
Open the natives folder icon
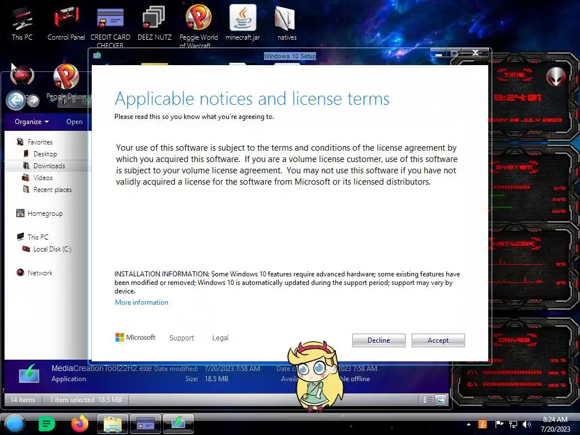(287, 24)
